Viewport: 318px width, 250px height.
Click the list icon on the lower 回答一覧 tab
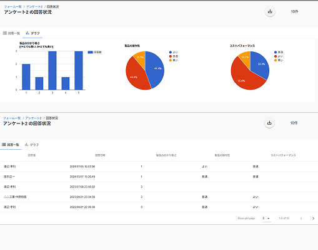pos(4,145)
